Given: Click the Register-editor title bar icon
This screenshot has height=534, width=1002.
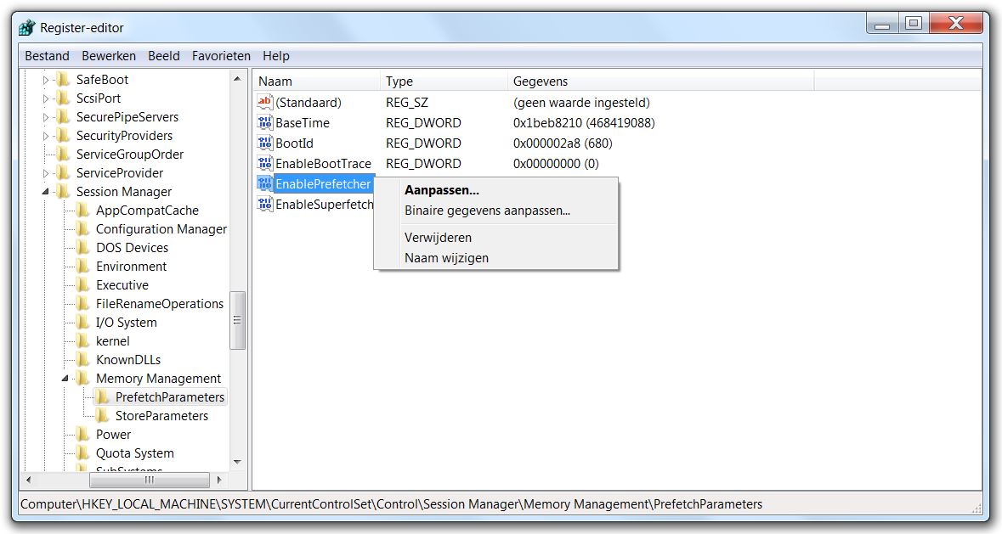Looking at the screenshot, I should click(29, 27).
